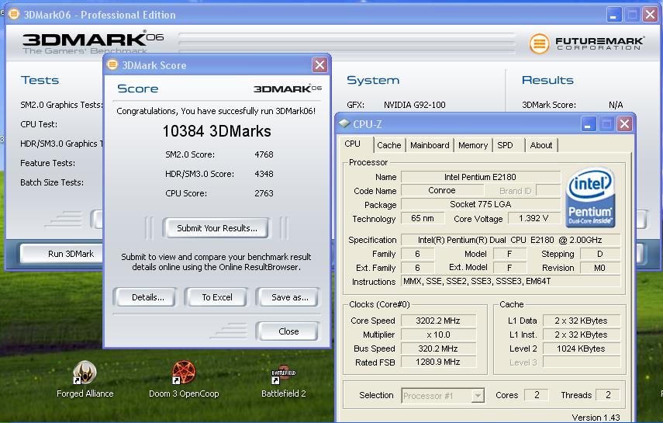Click the L1 Data 2 x 32 KBytes value
Viewport: 663px width, 423px height.
(x=581, y=321)
